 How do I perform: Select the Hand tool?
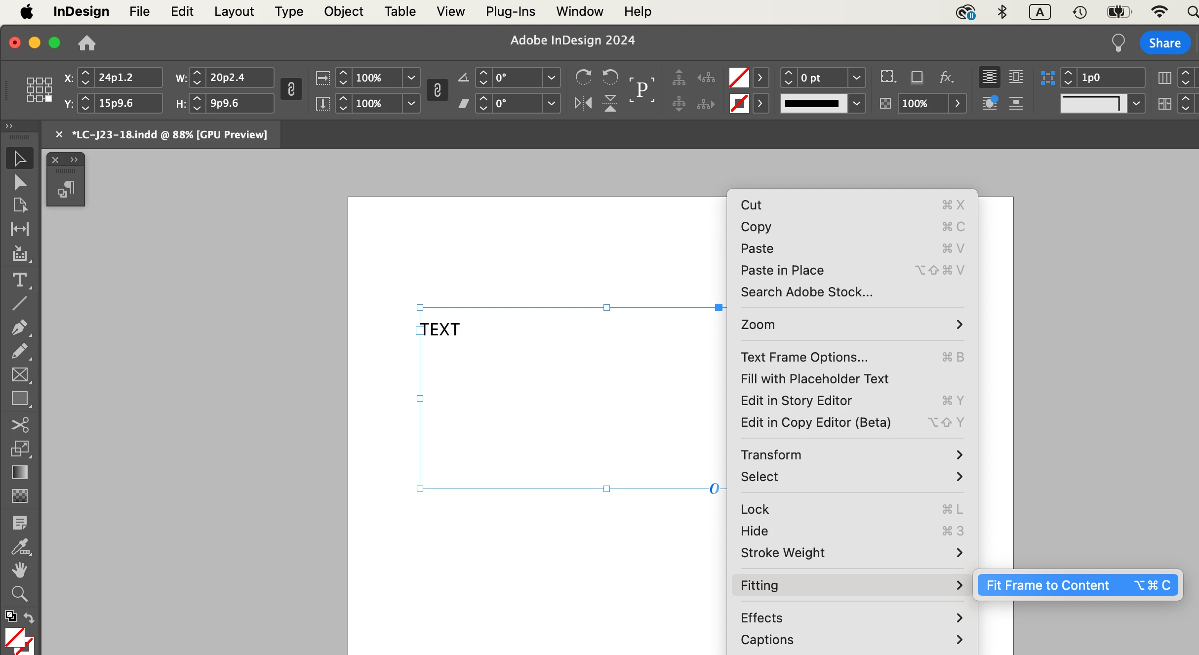coord(19,570)
